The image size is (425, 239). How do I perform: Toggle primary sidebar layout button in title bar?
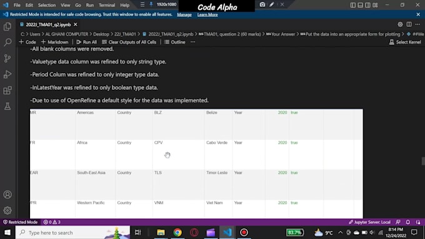(x=352, y=5)
